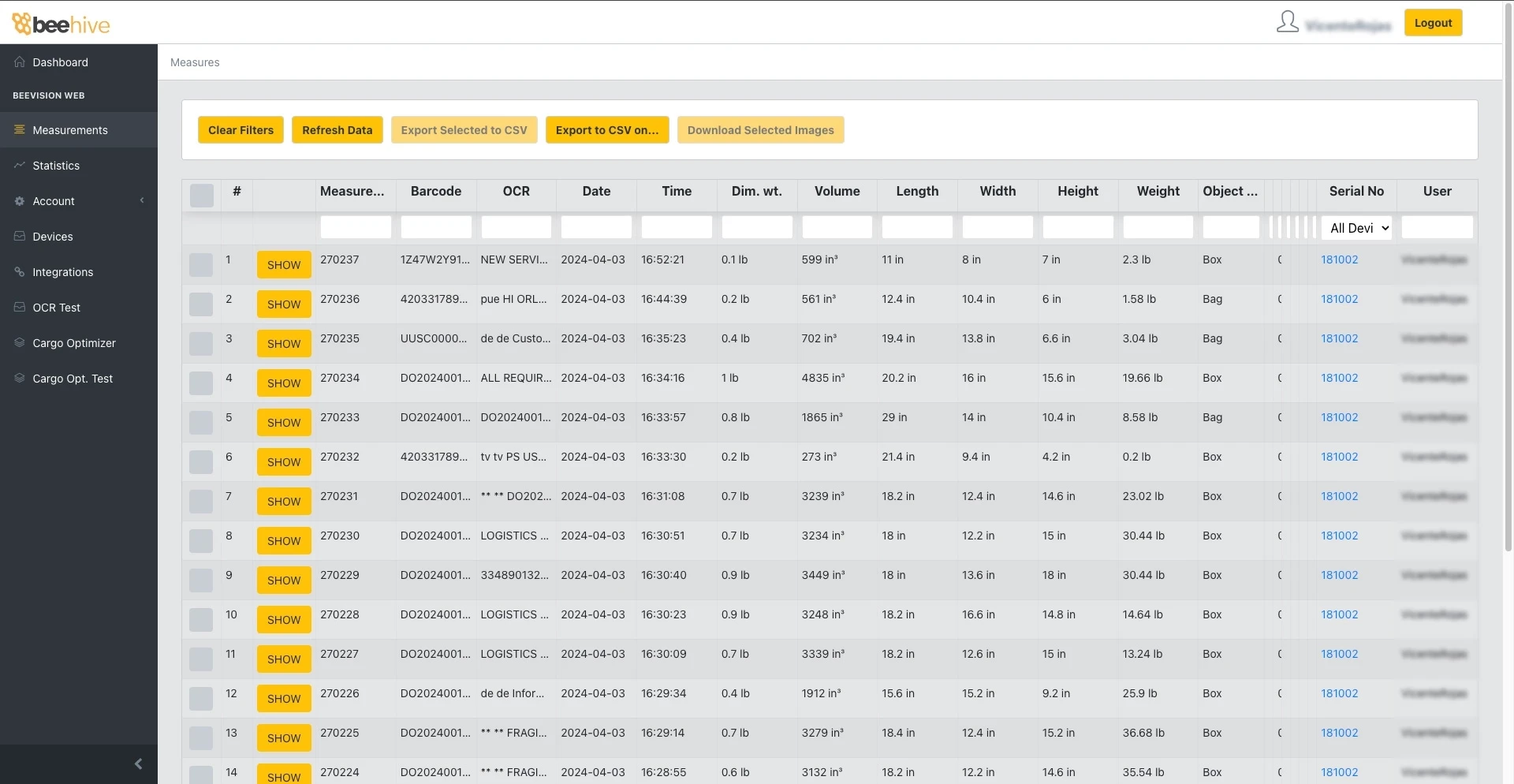Viewport: 1514px width, 784px height.
Task: Click the Integrations link icon
Action: 20,272
